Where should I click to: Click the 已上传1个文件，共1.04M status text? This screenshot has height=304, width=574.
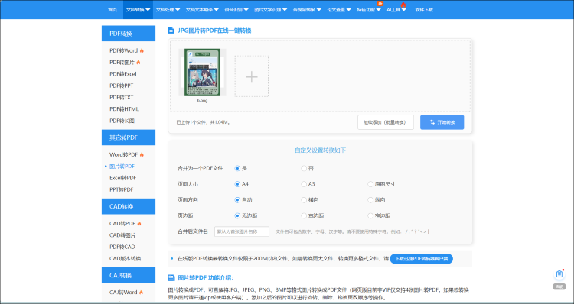click(203, 122)
